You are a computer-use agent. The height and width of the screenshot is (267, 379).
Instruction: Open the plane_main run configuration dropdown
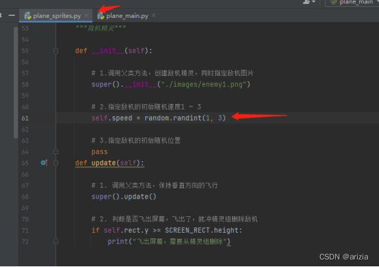[x=353, y=3]
